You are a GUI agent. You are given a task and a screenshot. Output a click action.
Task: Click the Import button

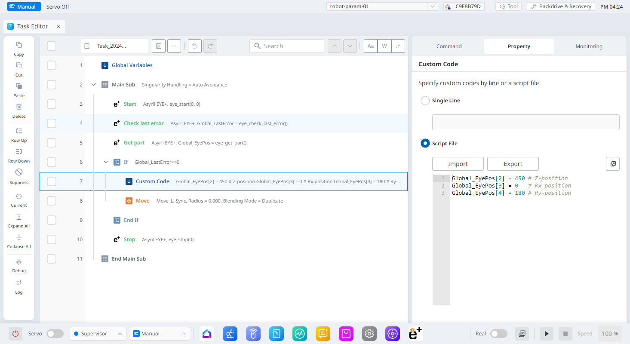pyautogui.click(x=458, y=164)
